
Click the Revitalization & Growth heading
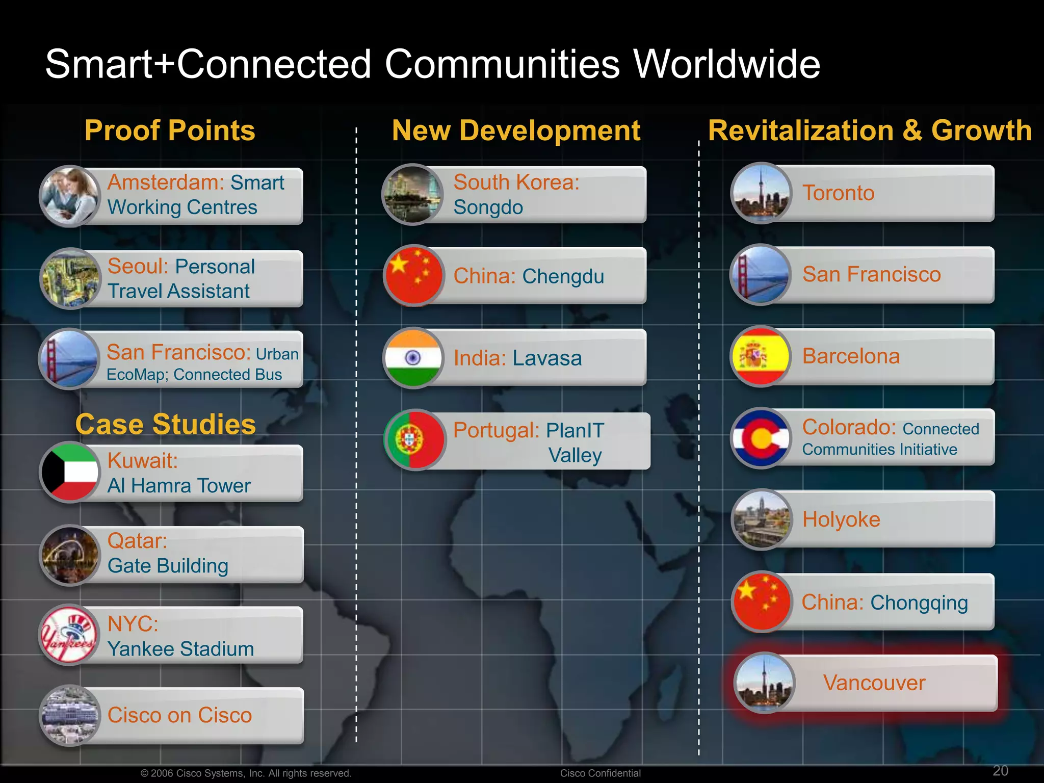coord(870,130)
